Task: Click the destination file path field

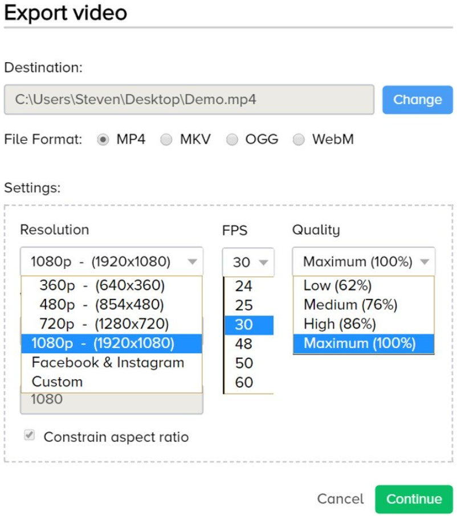Action: pos(189,99)
